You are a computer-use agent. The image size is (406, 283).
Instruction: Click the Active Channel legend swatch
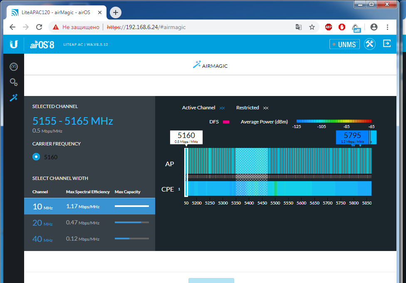[222, 108]
